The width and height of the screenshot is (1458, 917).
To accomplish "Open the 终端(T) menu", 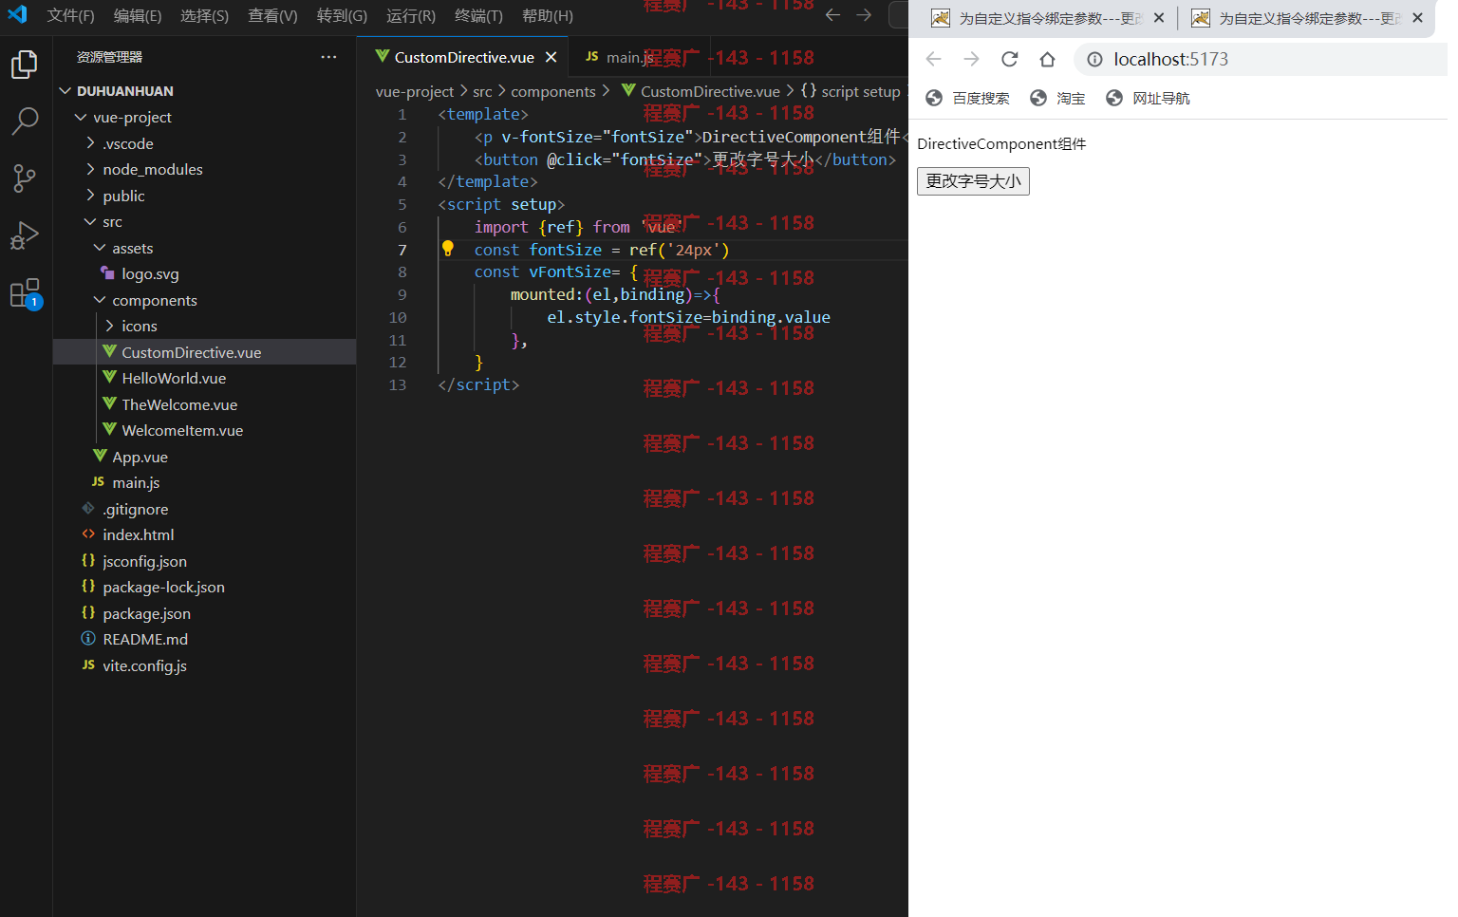I will (x=478, y=16).
